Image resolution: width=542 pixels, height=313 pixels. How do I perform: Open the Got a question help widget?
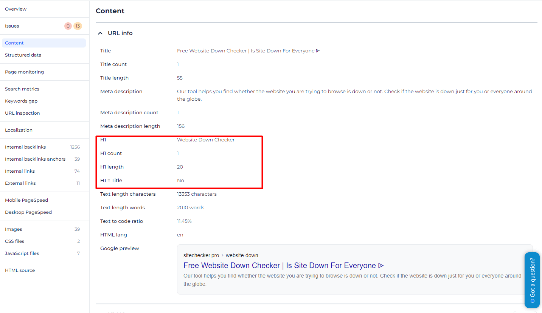532,280
